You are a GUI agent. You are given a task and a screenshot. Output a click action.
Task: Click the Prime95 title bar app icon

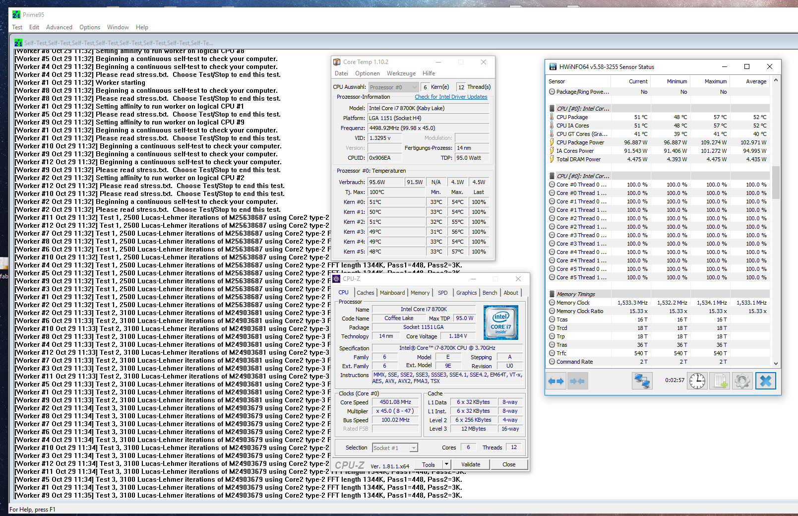16,14
